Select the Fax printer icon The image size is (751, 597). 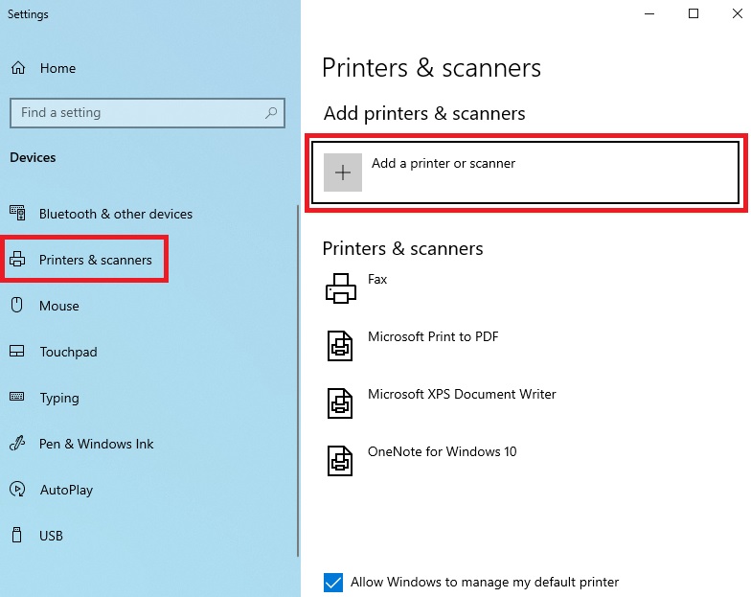[340, 287]
